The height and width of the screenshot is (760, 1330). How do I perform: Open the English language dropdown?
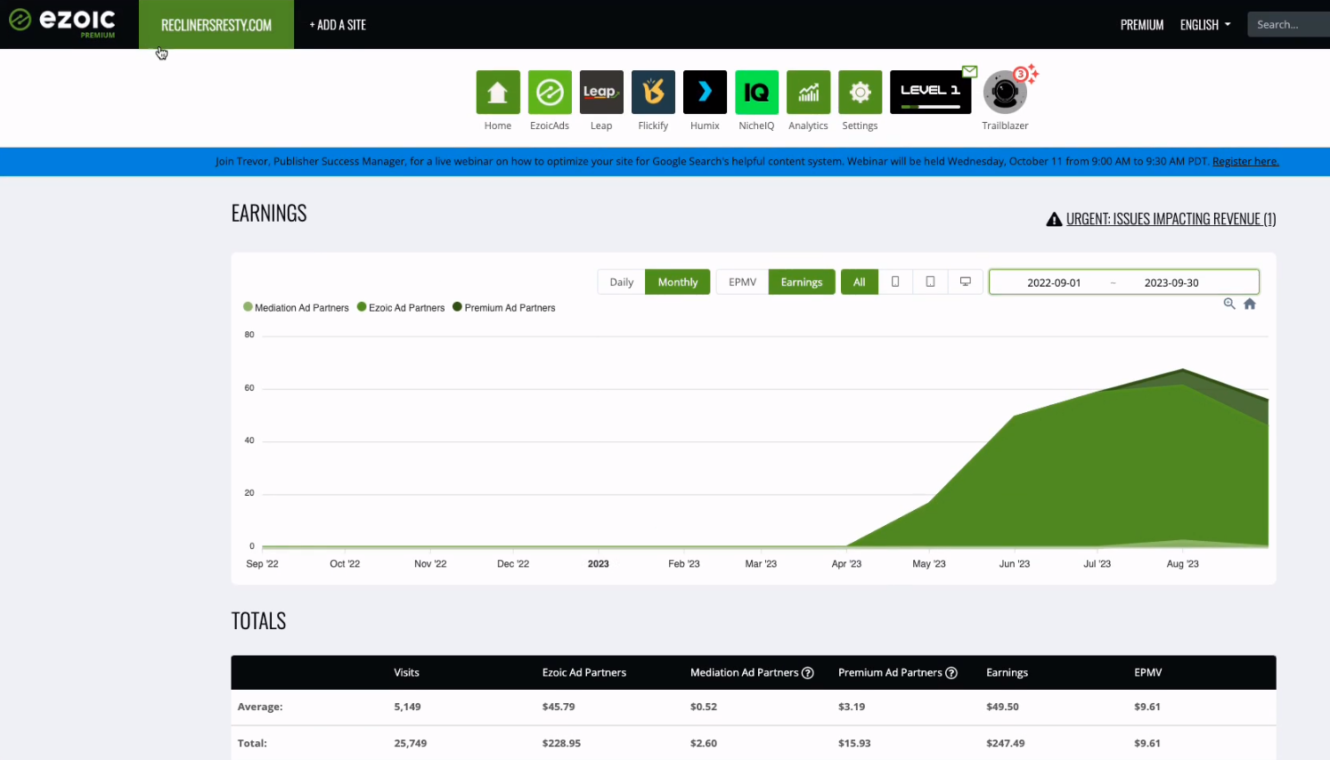[1205, 25]
